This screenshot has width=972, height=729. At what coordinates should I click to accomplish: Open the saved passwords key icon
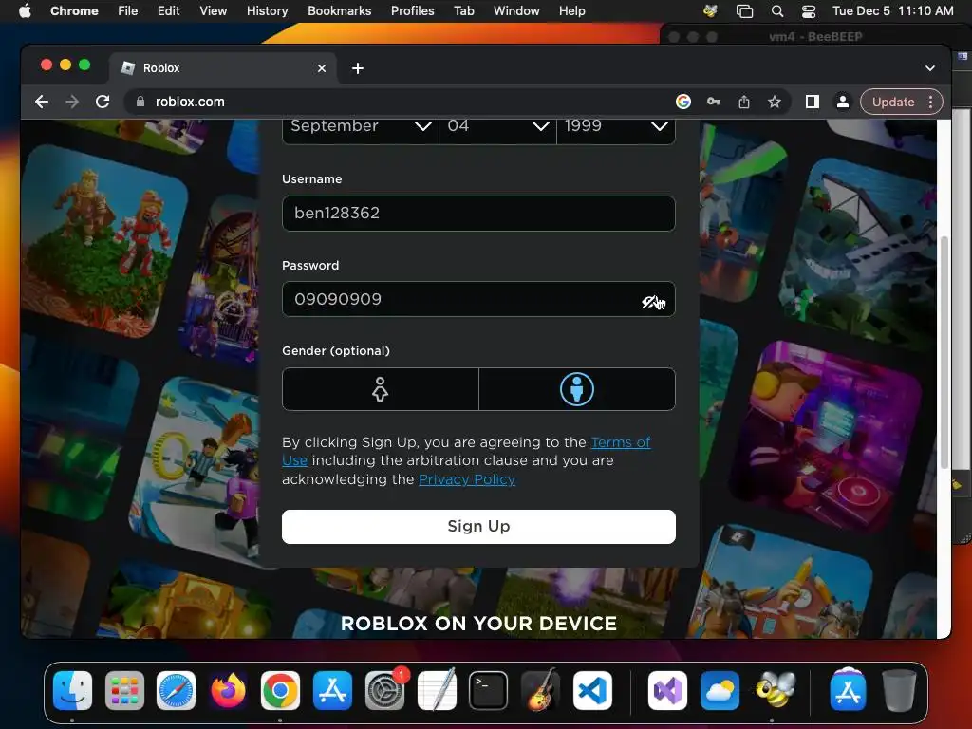[x=714, y=102]
